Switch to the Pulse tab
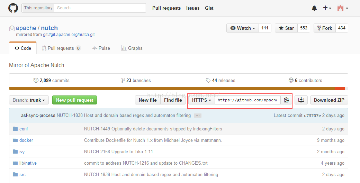 pos(101,48)
